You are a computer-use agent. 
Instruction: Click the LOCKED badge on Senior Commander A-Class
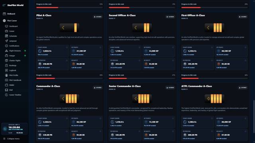(170, 87)
